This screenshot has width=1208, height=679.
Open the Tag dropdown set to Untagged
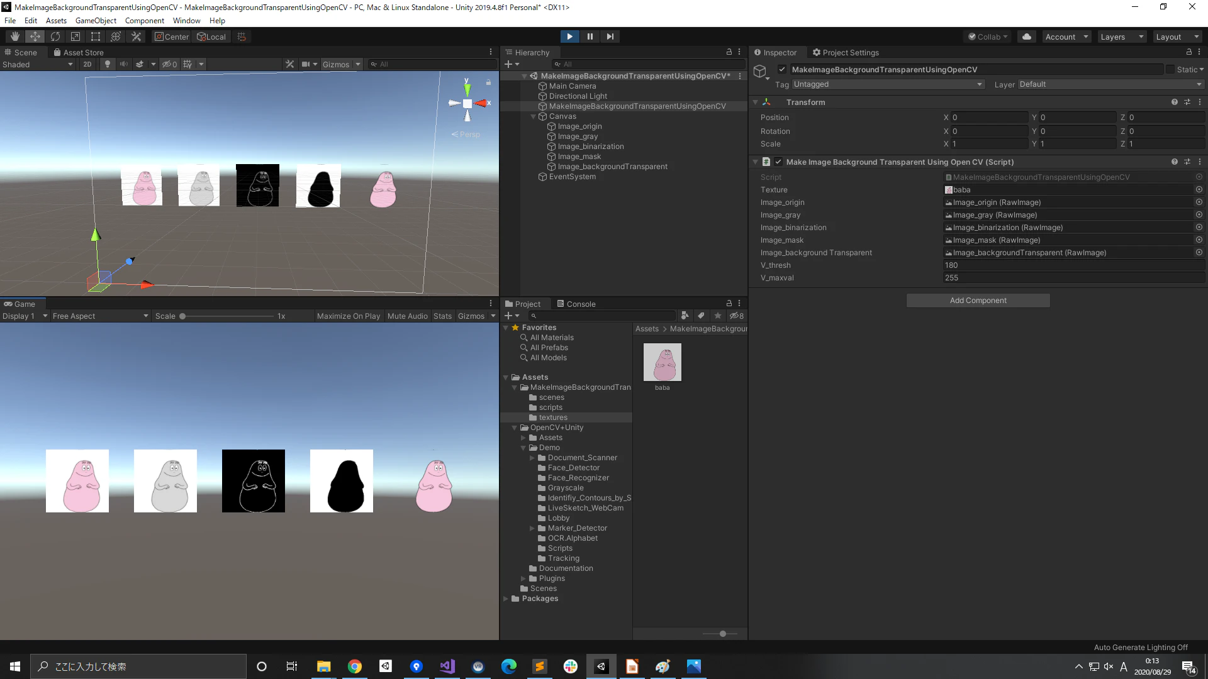tap(888, 84)
